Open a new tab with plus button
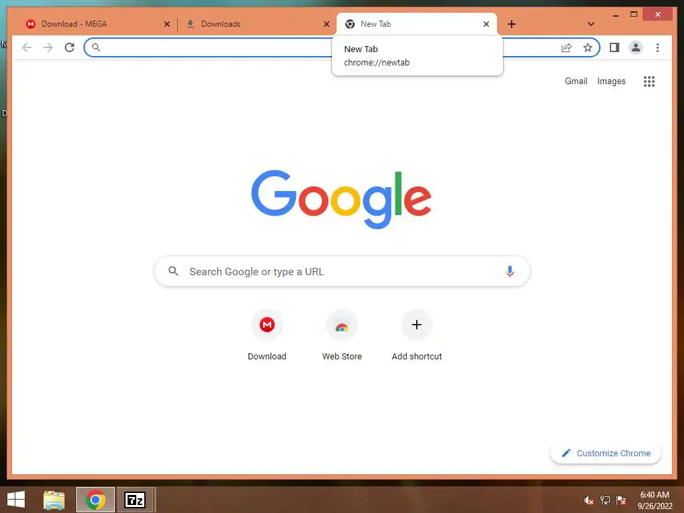684x513 pixels. pyautogui.click(x=512, y=24)
